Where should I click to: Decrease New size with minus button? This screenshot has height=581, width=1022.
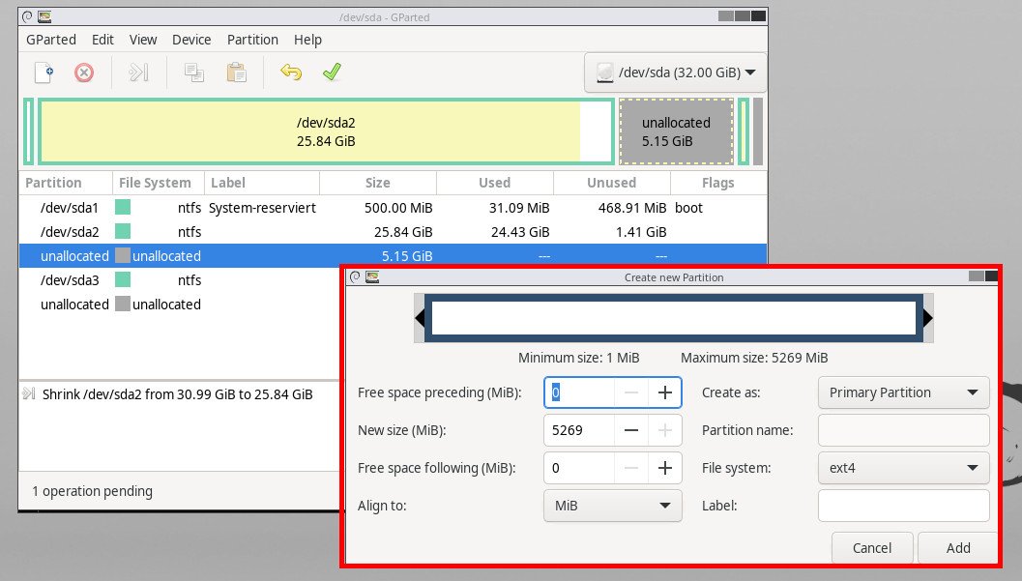[631, 430]
